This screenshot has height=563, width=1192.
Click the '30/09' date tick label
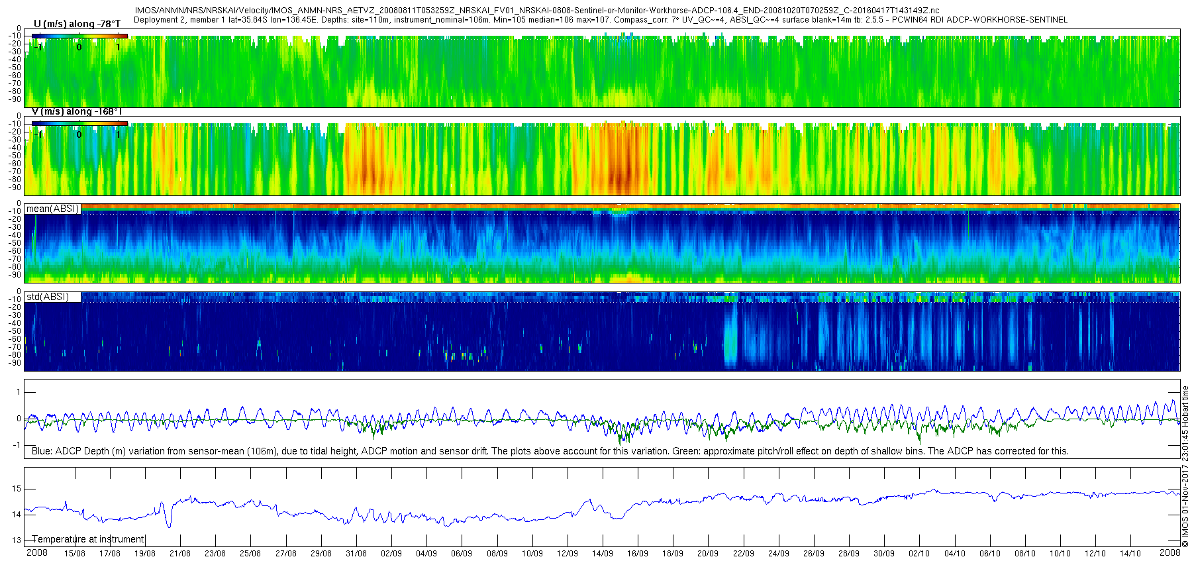pos(884,554)
